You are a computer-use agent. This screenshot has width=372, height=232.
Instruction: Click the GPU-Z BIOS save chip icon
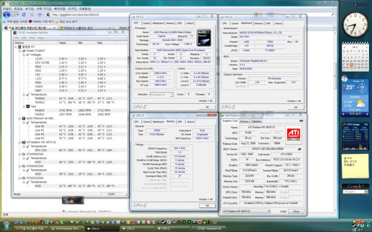point(299,149)
